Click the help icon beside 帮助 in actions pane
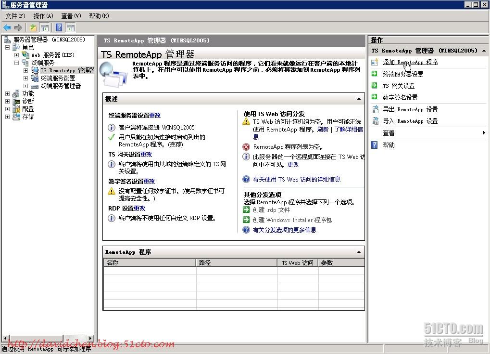Viewport: 490px width, 354px height. 375,145
